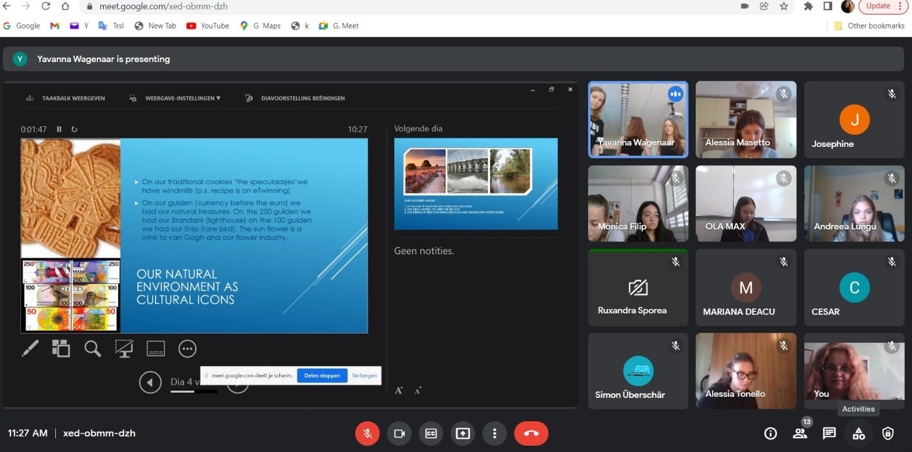Open the see all slides grid icon

[x=61, y=348]
